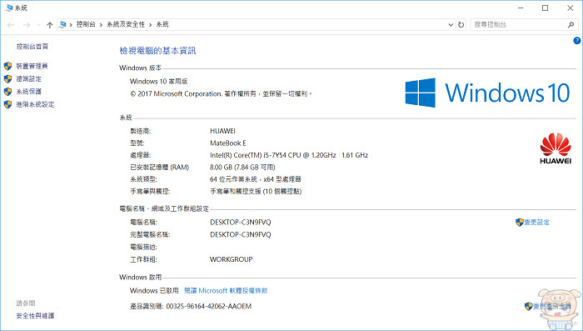This screenshot has width=583, height=331.
Task: Click the Back navigation arrow
Action: point(11,25)
